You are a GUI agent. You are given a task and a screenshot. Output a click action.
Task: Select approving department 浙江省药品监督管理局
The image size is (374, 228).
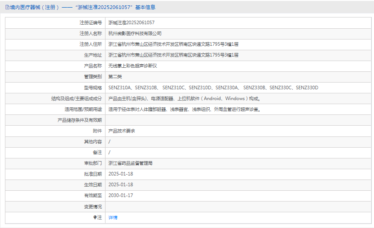click(130, 163)
